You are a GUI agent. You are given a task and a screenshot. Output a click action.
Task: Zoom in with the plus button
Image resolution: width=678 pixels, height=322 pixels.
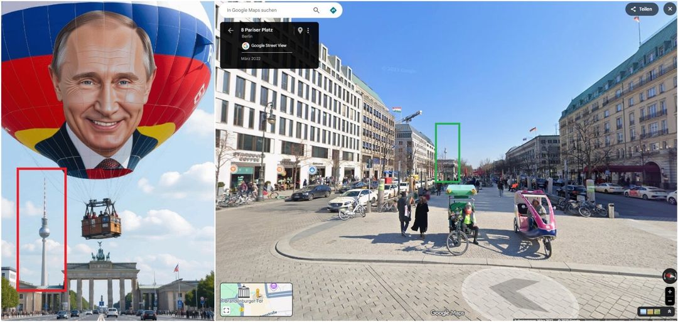click(670, 292)
